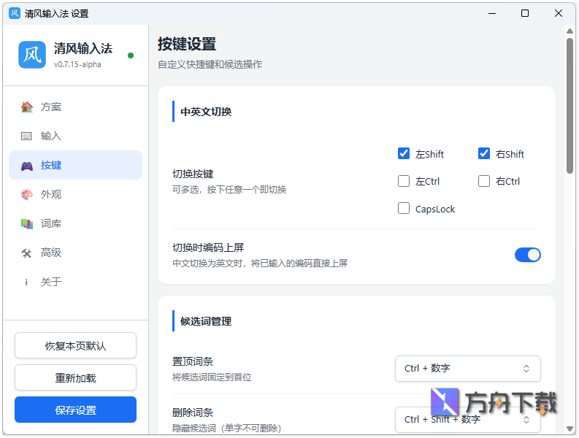Select the 按键 sidebar item
The width and height of the screenshot is (579, 438).
click(x=75, y=165)
